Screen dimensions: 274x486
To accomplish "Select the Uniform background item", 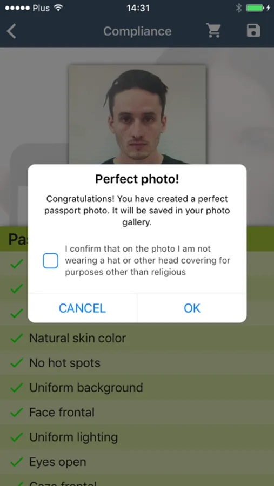I will click(137, 387).
